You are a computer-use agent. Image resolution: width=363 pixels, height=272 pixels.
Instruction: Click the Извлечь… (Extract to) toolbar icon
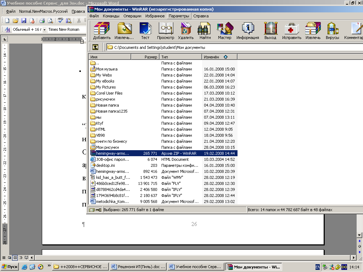[x=124, y=31]
